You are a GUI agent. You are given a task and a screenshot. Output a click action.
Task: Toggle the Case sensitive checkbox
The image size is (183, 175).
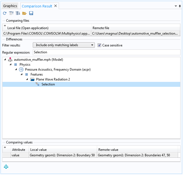[99, 45]
